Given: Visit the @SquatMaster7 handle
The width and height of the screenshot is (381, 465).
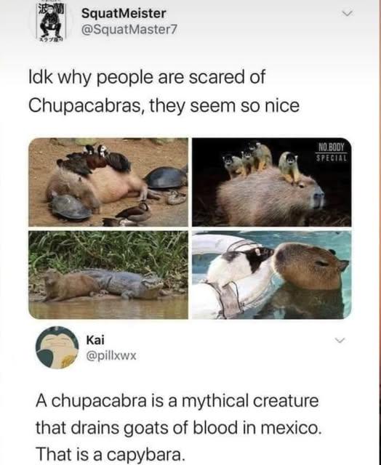Looking at the screenshot, I should coord(129,29).
